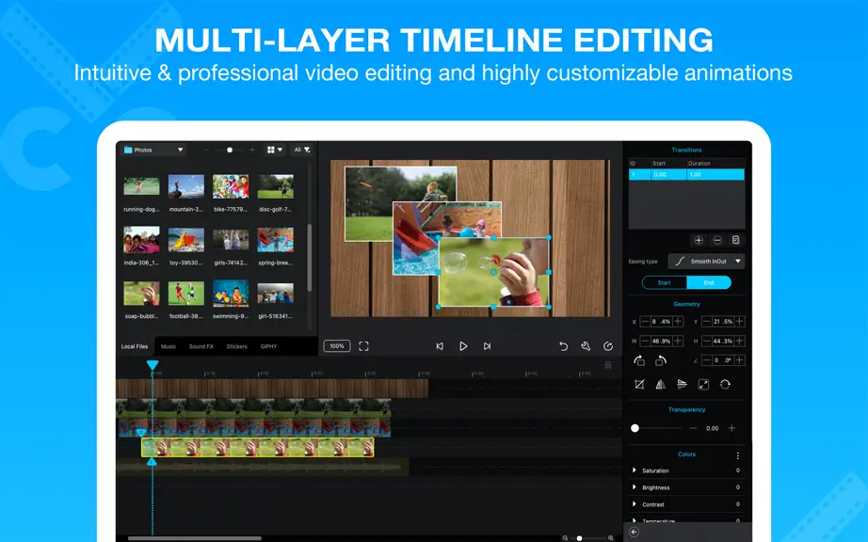The height and width of the screenshot is (542, 868).
Task: Select the Start toggle segment
Action: pyautogui.click(x=665, y=282)
